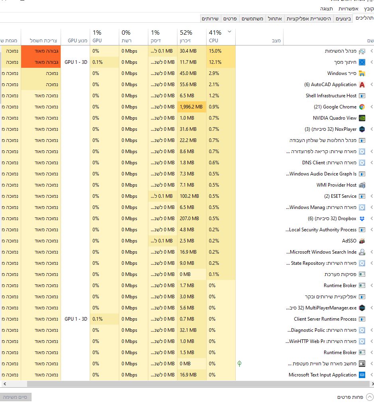374x404 pixels.
Task: Switch to the משתמשים (Users) tab
Action: 252,19
